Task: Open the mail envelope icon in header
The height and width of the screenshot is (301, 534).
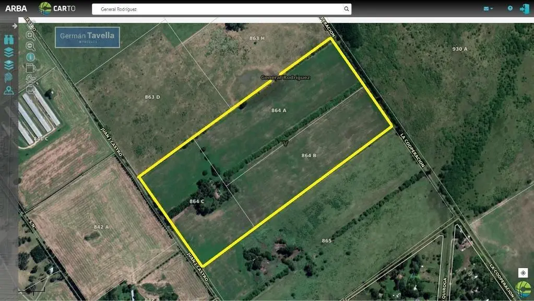Action: 486,8
